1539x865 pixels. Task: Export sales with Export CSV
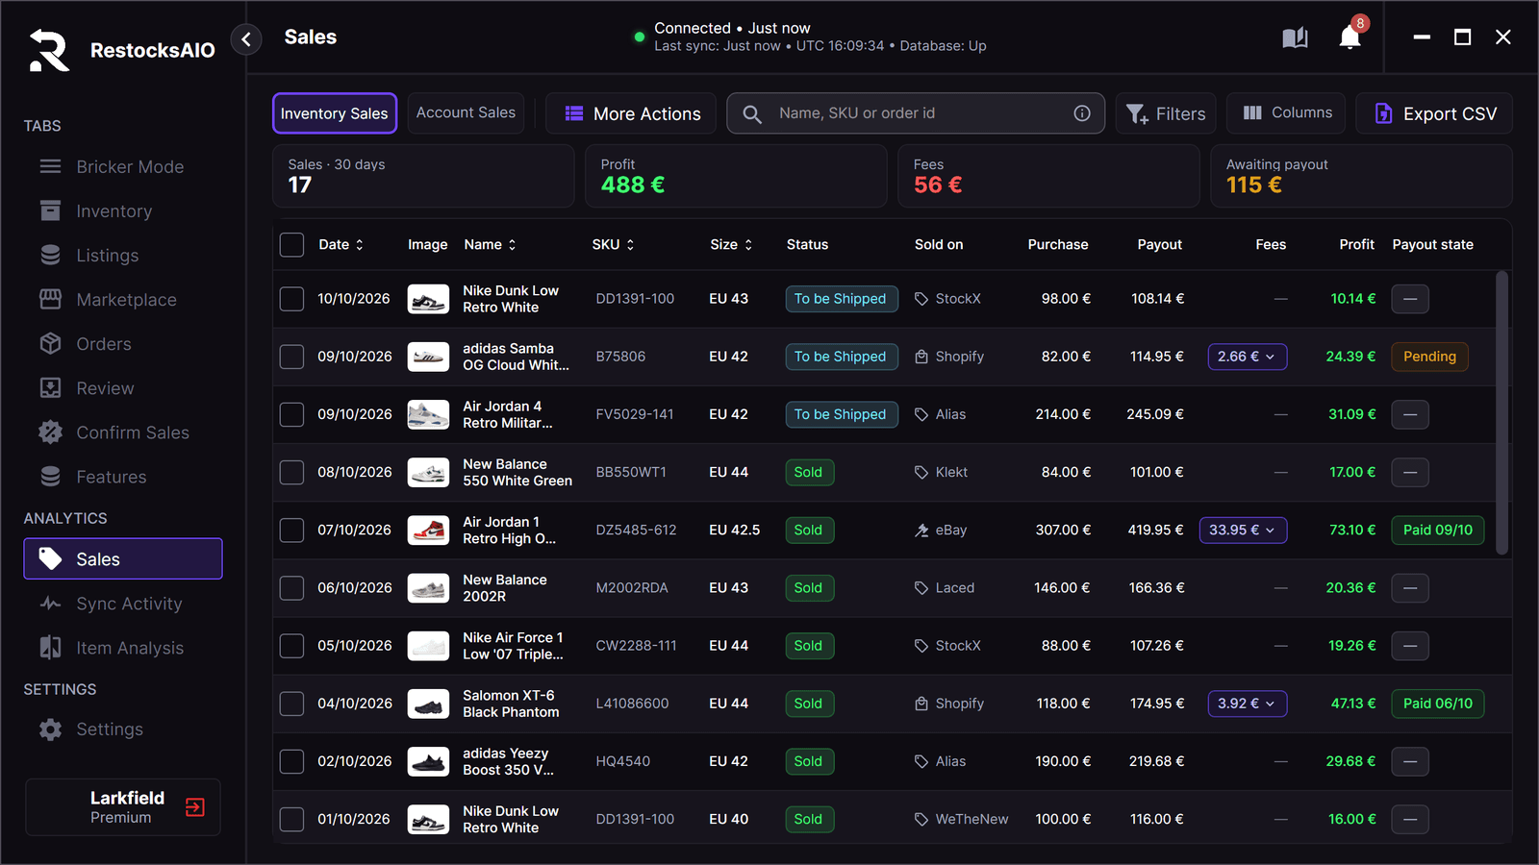coord(1434,113)
